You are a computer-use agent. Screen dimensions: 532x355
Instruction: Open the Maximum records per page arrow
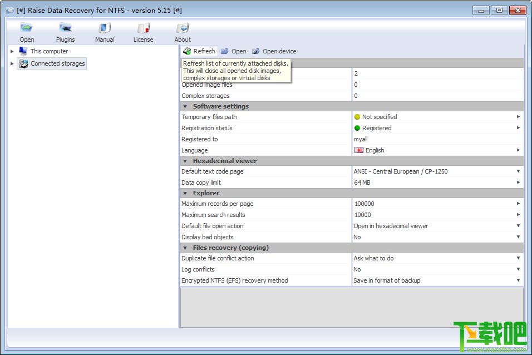[x=518, y=204]
